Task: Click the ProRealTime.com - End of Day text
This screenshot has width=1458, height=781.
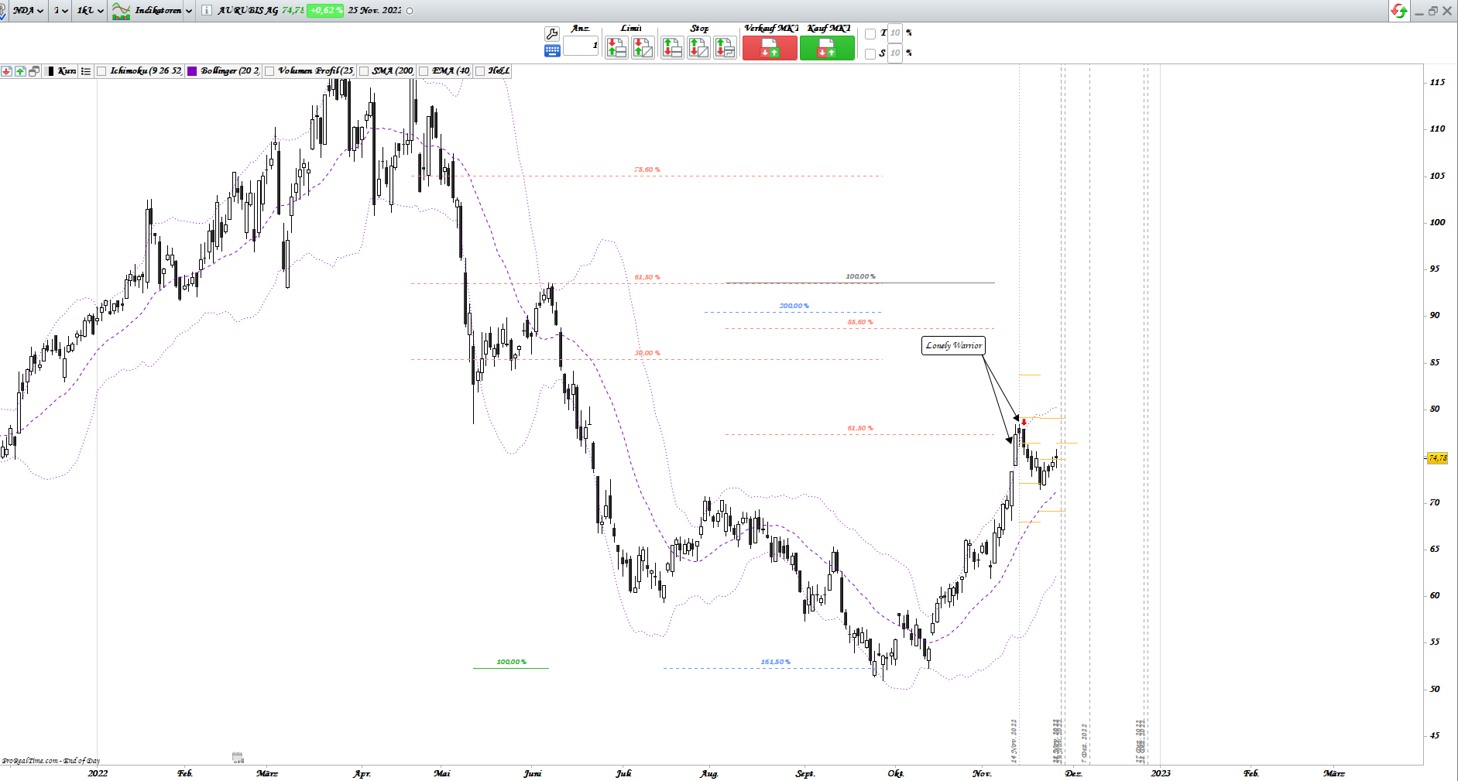Action: 51,761
